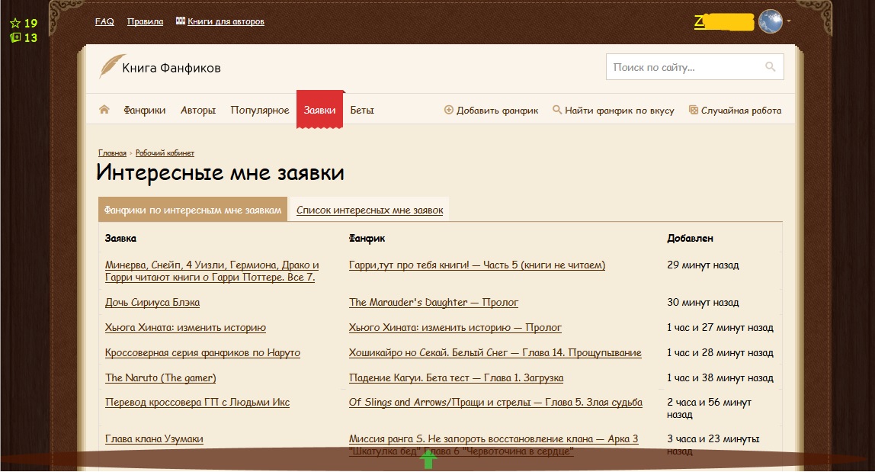Click the magnifier icon beside «Найти фанфик по вкусу»
875x472 pixels.
pos(556,109)
